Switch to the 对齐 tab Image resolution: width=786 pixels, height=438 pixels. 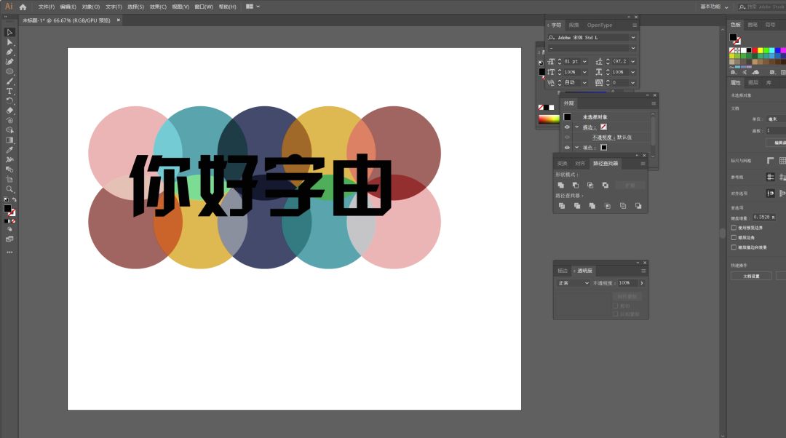pyautogui.click(x=580, y=164)
